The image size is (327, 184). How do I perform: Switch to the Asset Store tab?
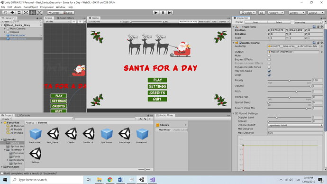(65, 18)
